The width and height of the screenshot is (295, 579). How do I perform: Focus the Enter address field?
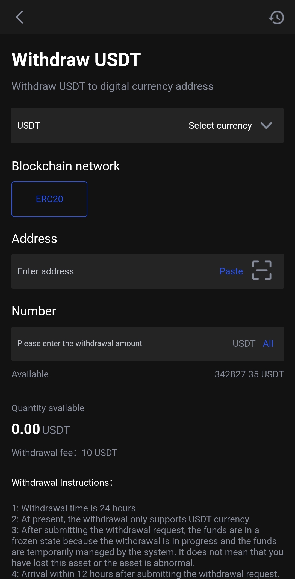click(109, 271)
